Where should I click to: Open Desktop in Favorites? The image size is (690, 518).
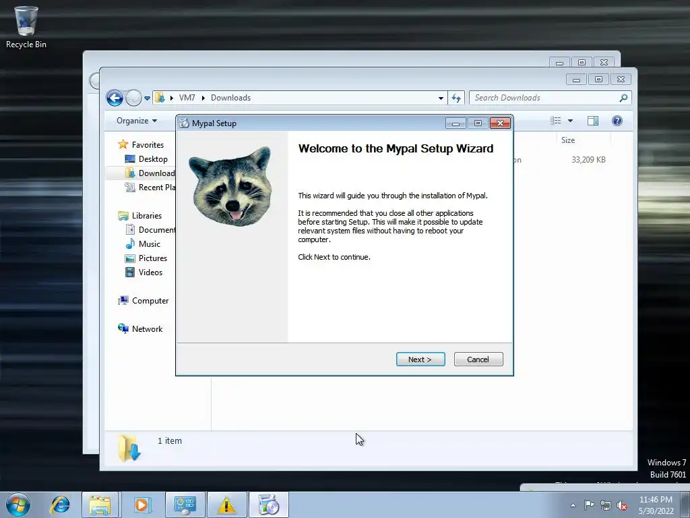pyautogui.click(x=153, y=159)
